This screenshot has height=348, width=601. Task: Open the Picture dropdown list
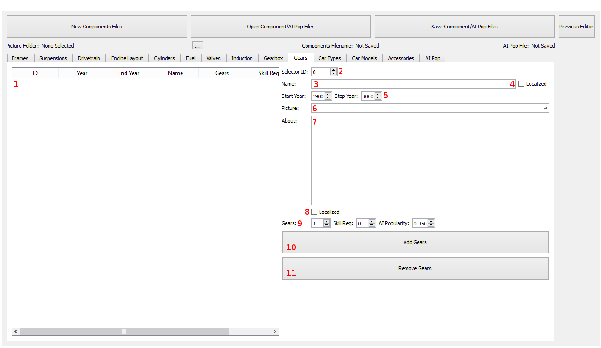point(545,109)
